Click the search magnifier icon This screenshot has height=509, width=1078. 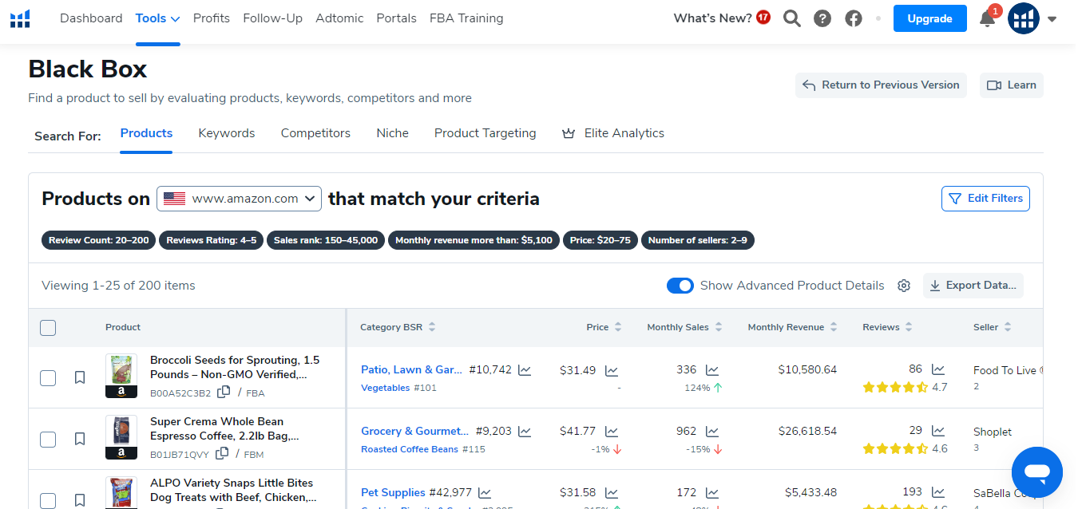(x=791, y=18)
